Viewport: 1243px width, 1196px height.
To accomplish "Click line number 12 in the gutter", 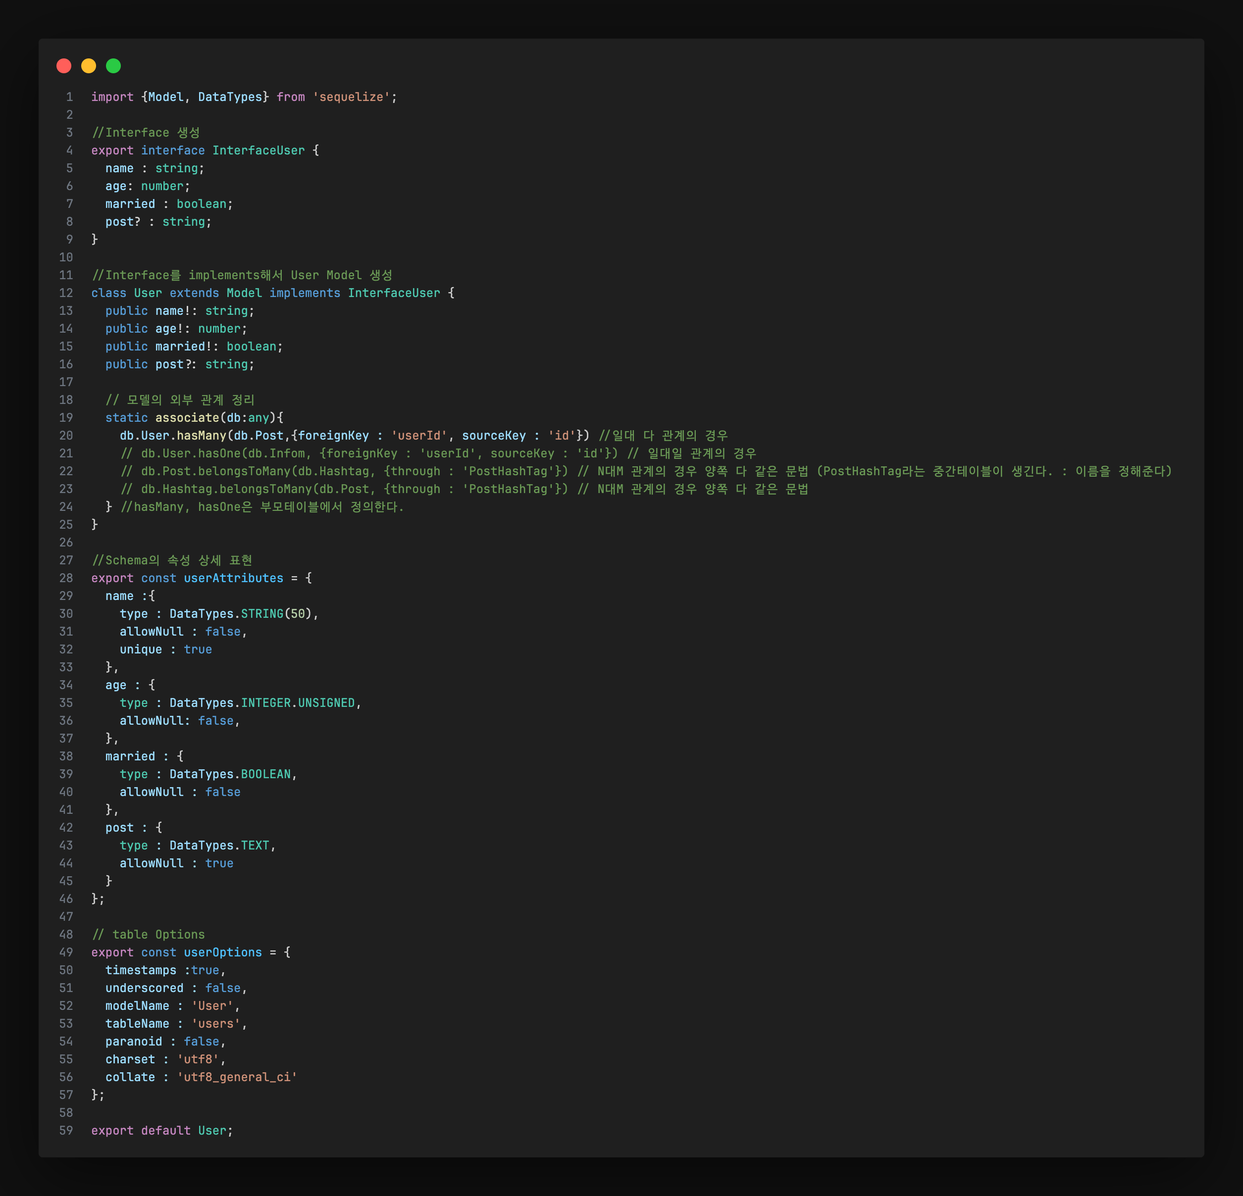I will pyautogui.click(x=66, y=293).
